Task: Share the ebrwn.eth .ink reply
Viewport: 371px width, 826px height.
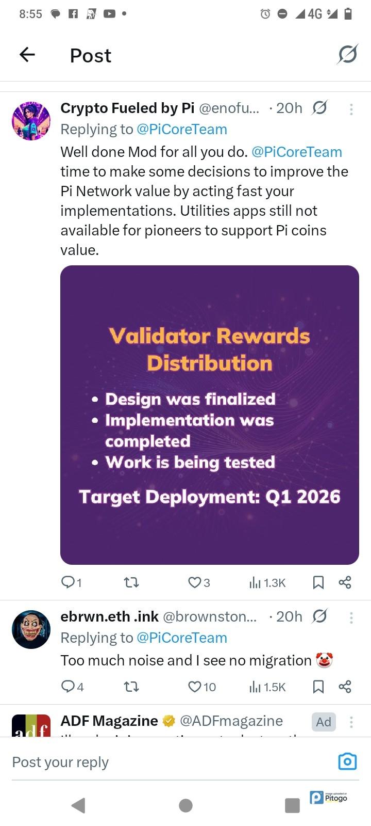Action: tap(345, 687)
